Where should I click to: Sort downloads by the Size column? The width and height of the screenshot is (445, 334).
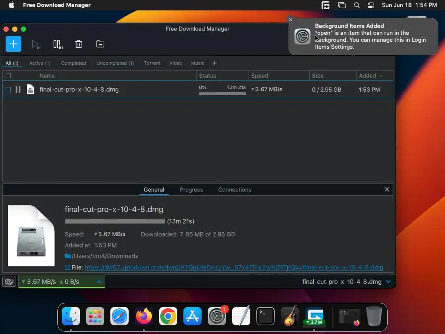click(333, 76)
